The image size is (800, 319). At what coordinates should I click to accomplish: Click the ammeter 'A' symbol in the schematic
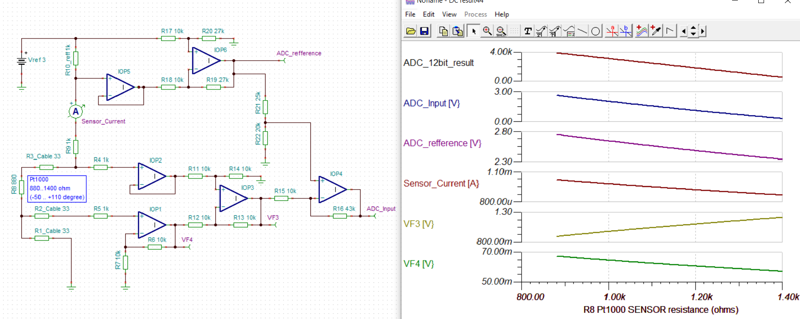tap(76, 112)
